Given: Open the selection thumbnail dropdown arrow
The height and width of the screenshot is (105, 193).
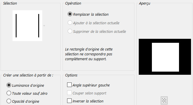Looking at the screenshot, I should (x=44, y=26).
